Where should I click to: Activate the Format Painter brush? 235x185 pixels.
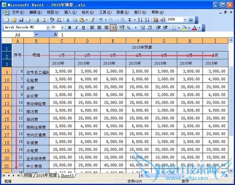point(93,20)
